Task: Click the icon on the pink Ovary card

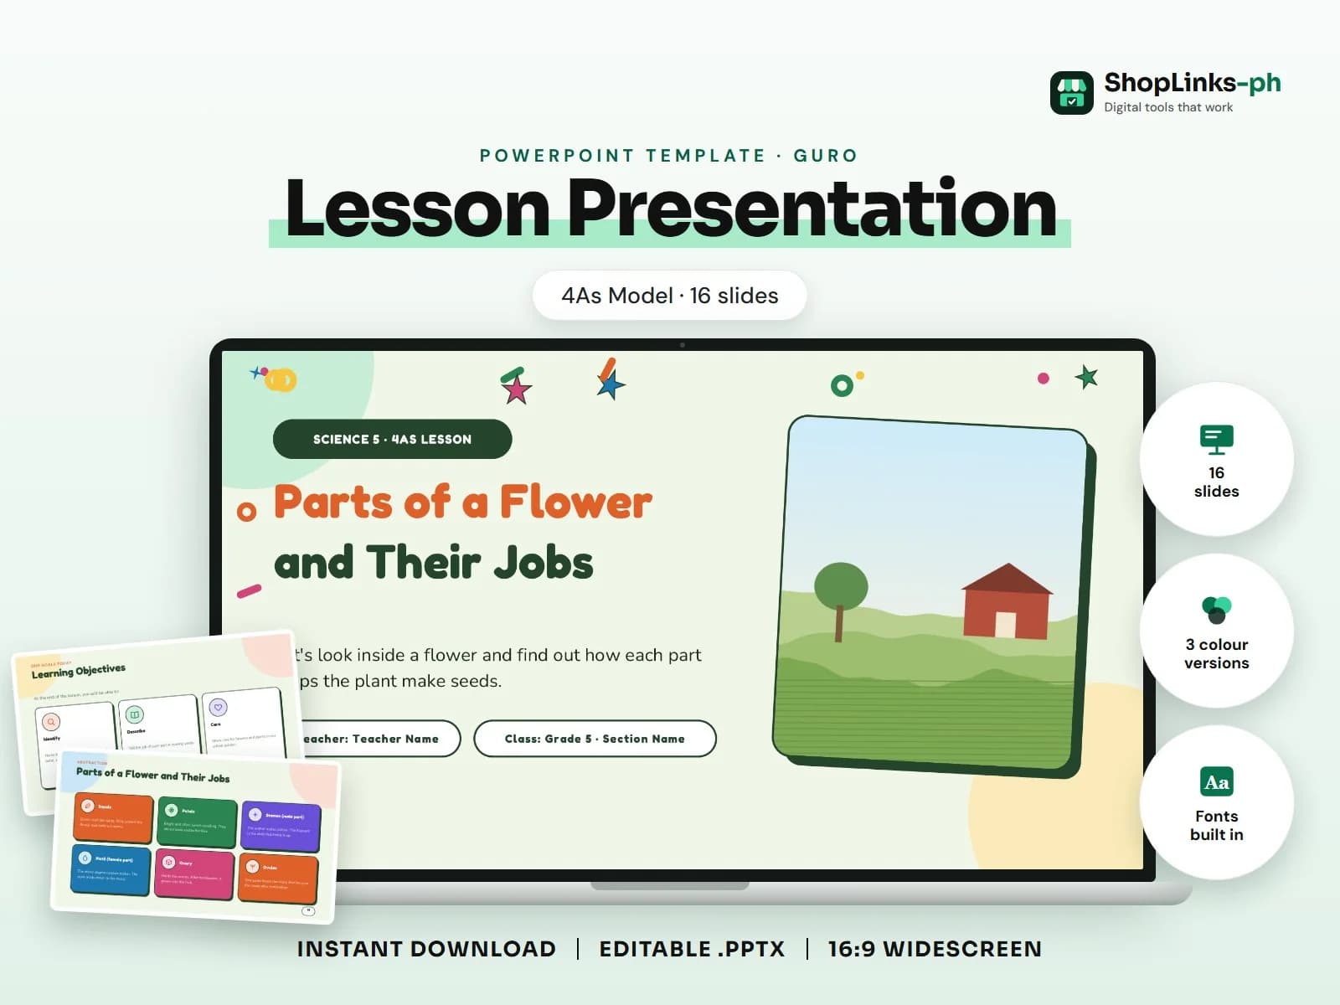Action: point(168,862)
